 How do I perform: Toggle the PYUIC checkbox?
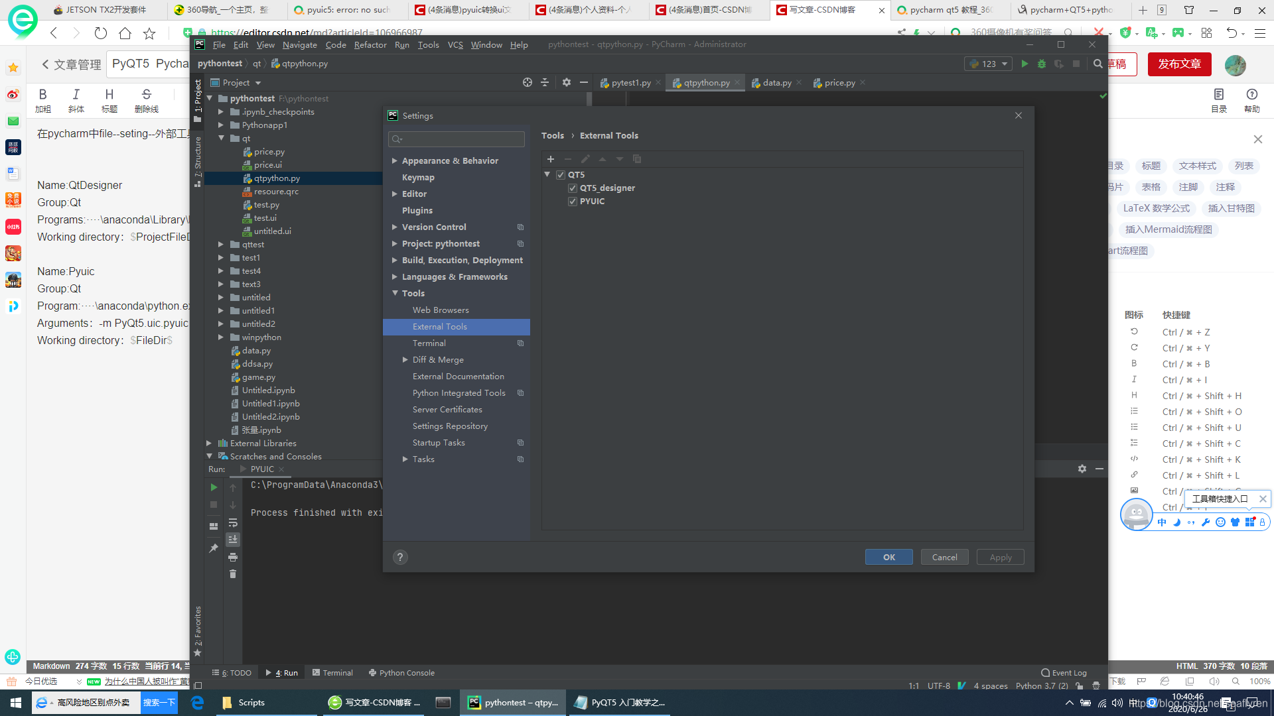coord(573,202)
